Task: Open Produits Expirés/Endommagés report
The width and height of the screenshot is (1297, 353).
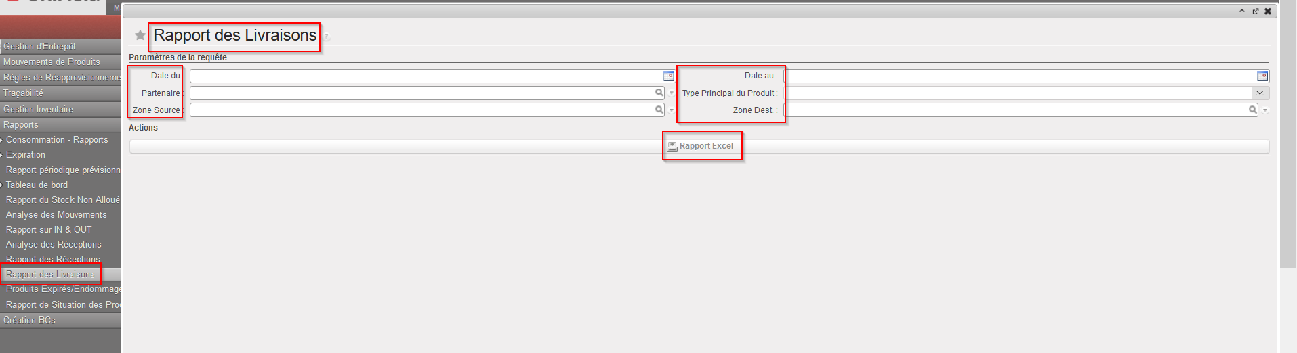Action: 63,289
